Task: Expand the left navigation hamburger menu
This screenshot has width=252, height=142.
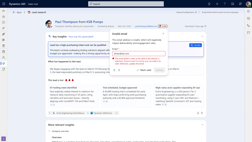Action: [x=4, y=10]
